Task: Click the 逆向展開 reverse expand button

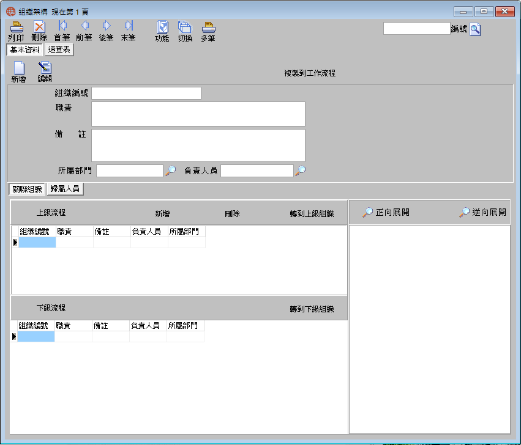Action: [x=483, y=212]
